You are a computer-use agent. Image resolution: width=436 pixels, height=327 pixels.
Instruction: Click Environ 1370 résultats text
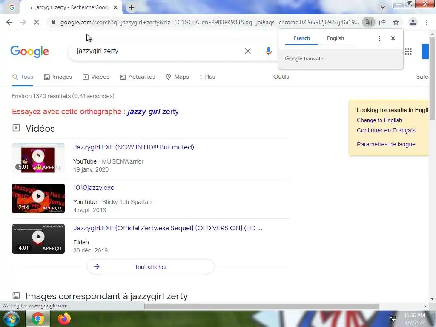[63, 96]
